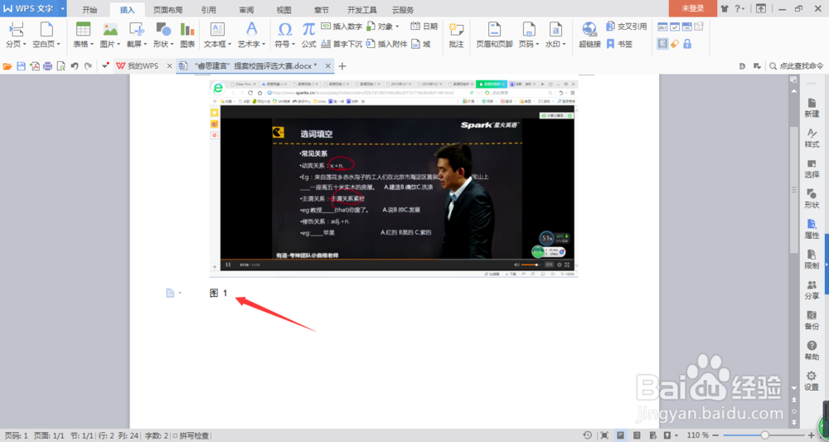Switch to the 视图 tab
This screenshot has width=829, height=442.
284,9
